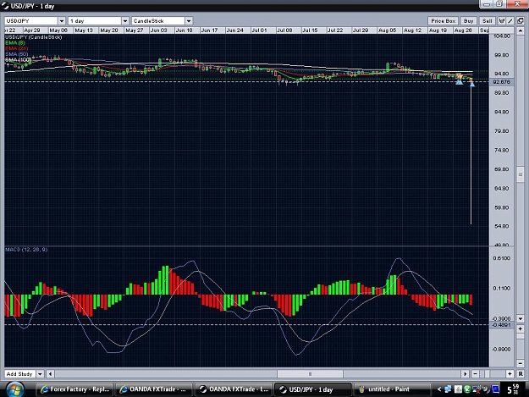Viewport: 529px width, 397px height.
Task: Click the horizontal zoom slider handle
Action: click(x=487, y=374)
